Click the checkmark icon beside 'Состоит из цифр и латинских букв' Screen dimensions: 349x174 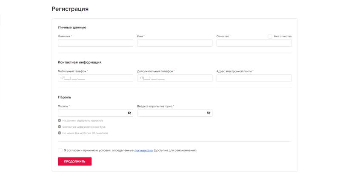(x=60, y=126)
